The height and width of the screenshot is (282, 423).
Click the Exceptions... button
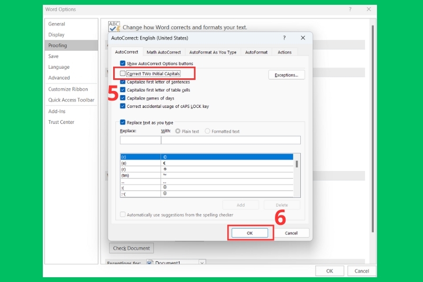click(x=287, y=75)
